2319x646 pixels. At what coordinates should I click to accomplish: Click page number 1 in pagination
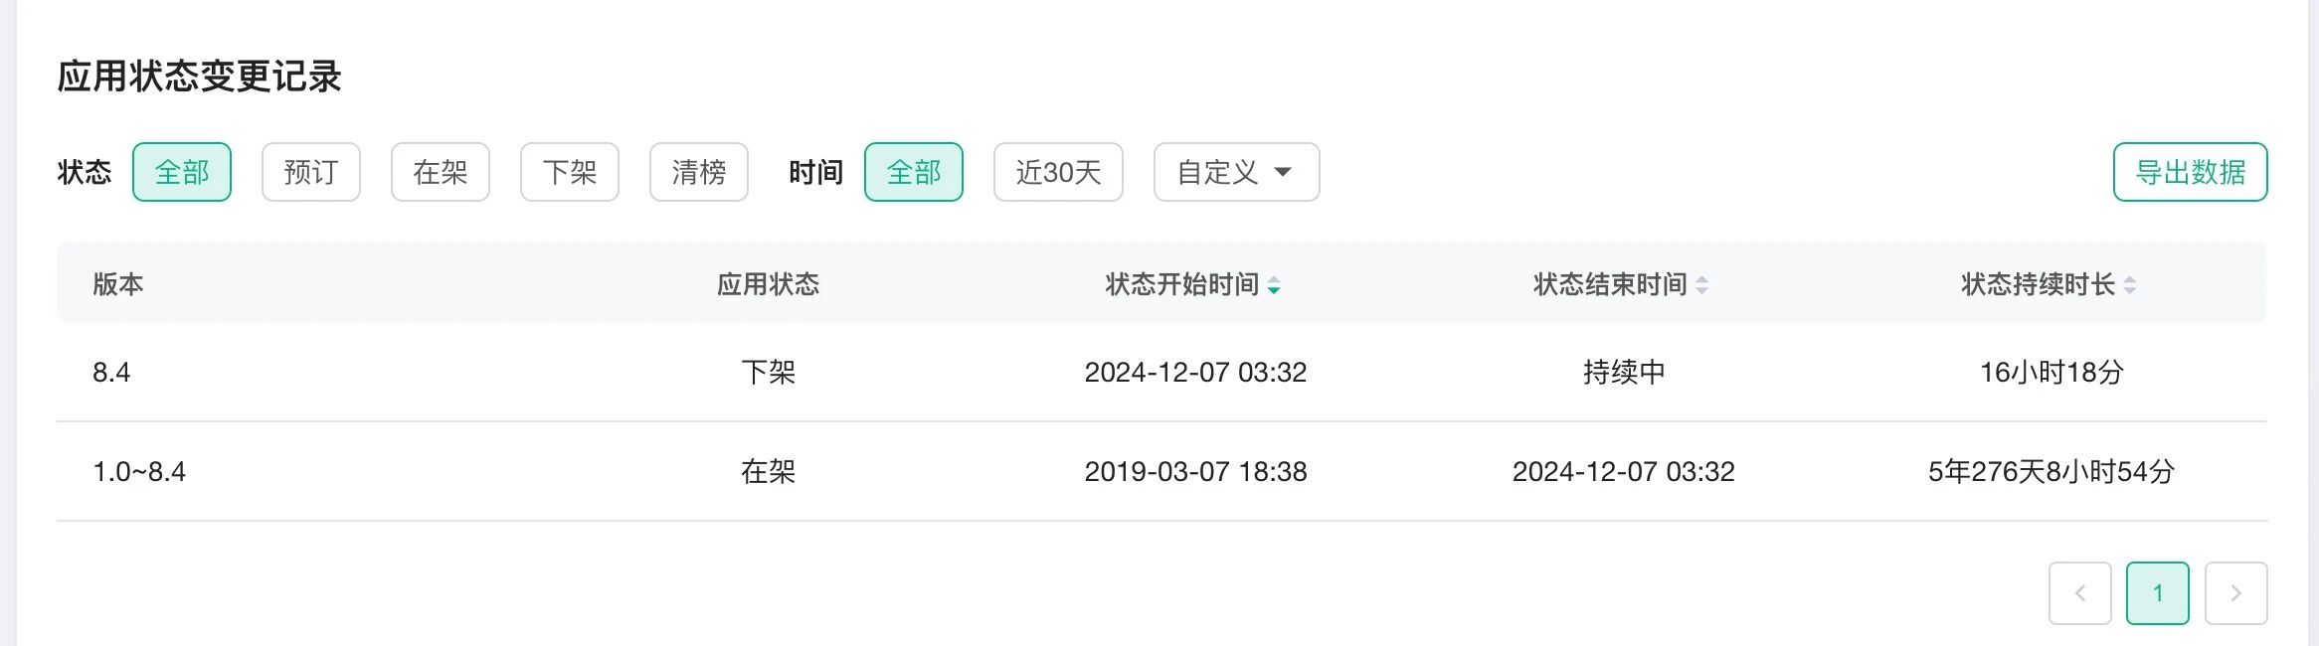tap(2157, 592)
